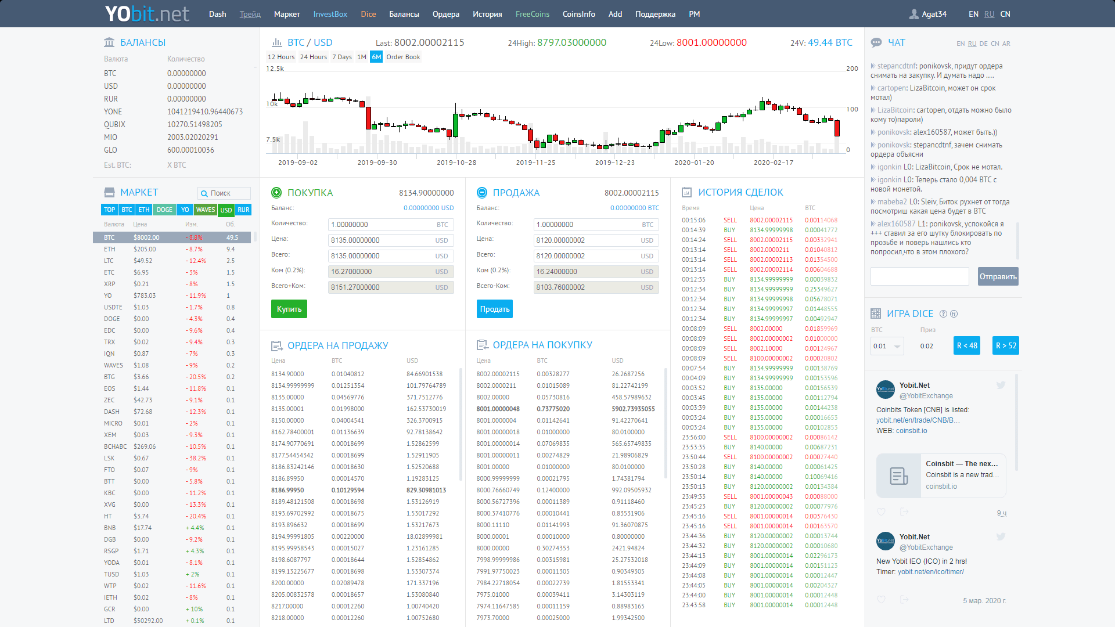Viewport: 1115px width, 627px height.
Task: Switch chart to 24 Hours period
Action: (314, 57)
